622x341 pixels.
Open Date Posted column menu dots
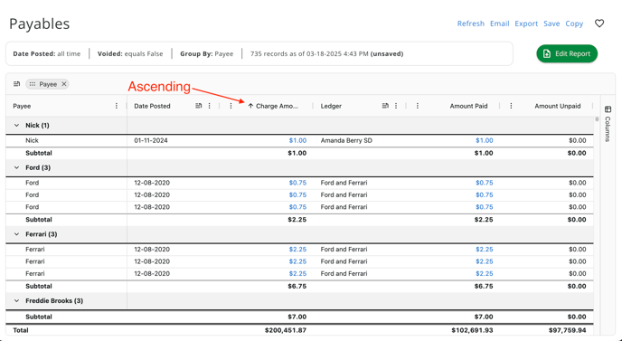tap(210, 106)
